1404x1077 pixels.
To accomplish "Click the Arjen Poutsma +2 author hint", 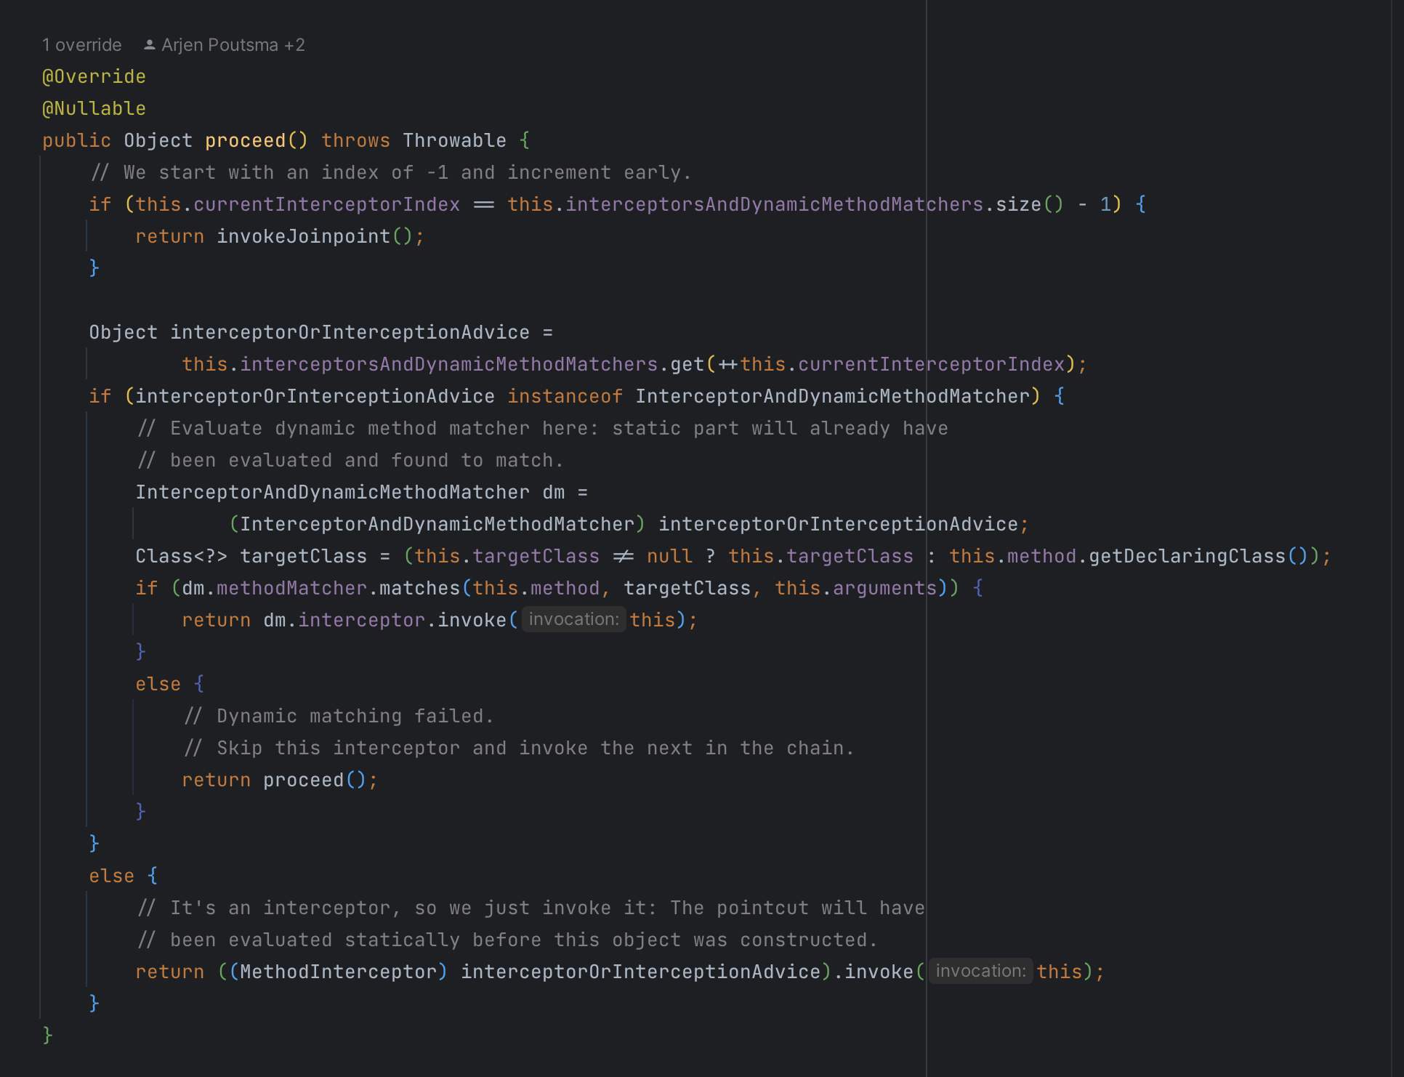I will tap(233, 45).
